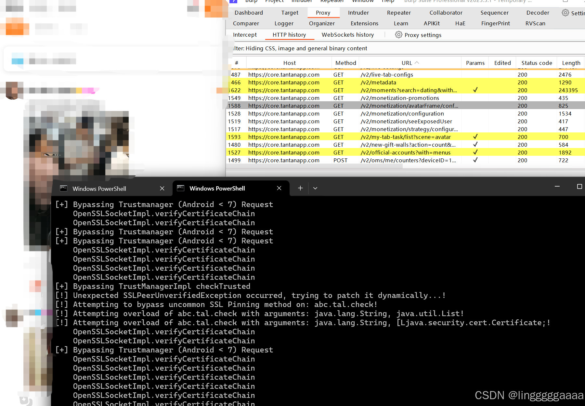The height and width of the screenshot is (406, 585).
Task: Select the HTTP history sub-tab
Action: point(289,35)
